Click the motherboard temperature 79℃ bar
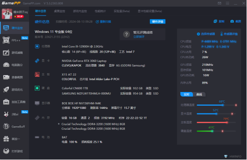 216,122
